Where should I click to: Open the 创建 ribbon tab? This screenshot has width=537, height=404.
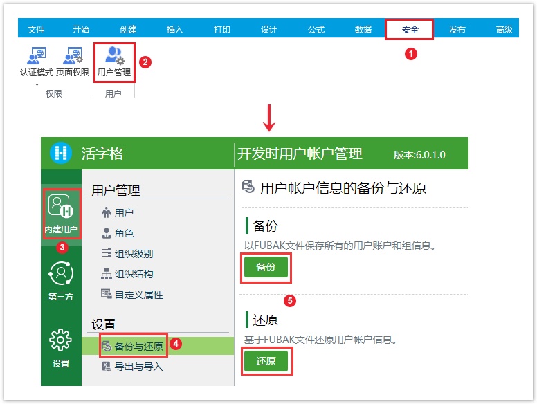[128, 30]
